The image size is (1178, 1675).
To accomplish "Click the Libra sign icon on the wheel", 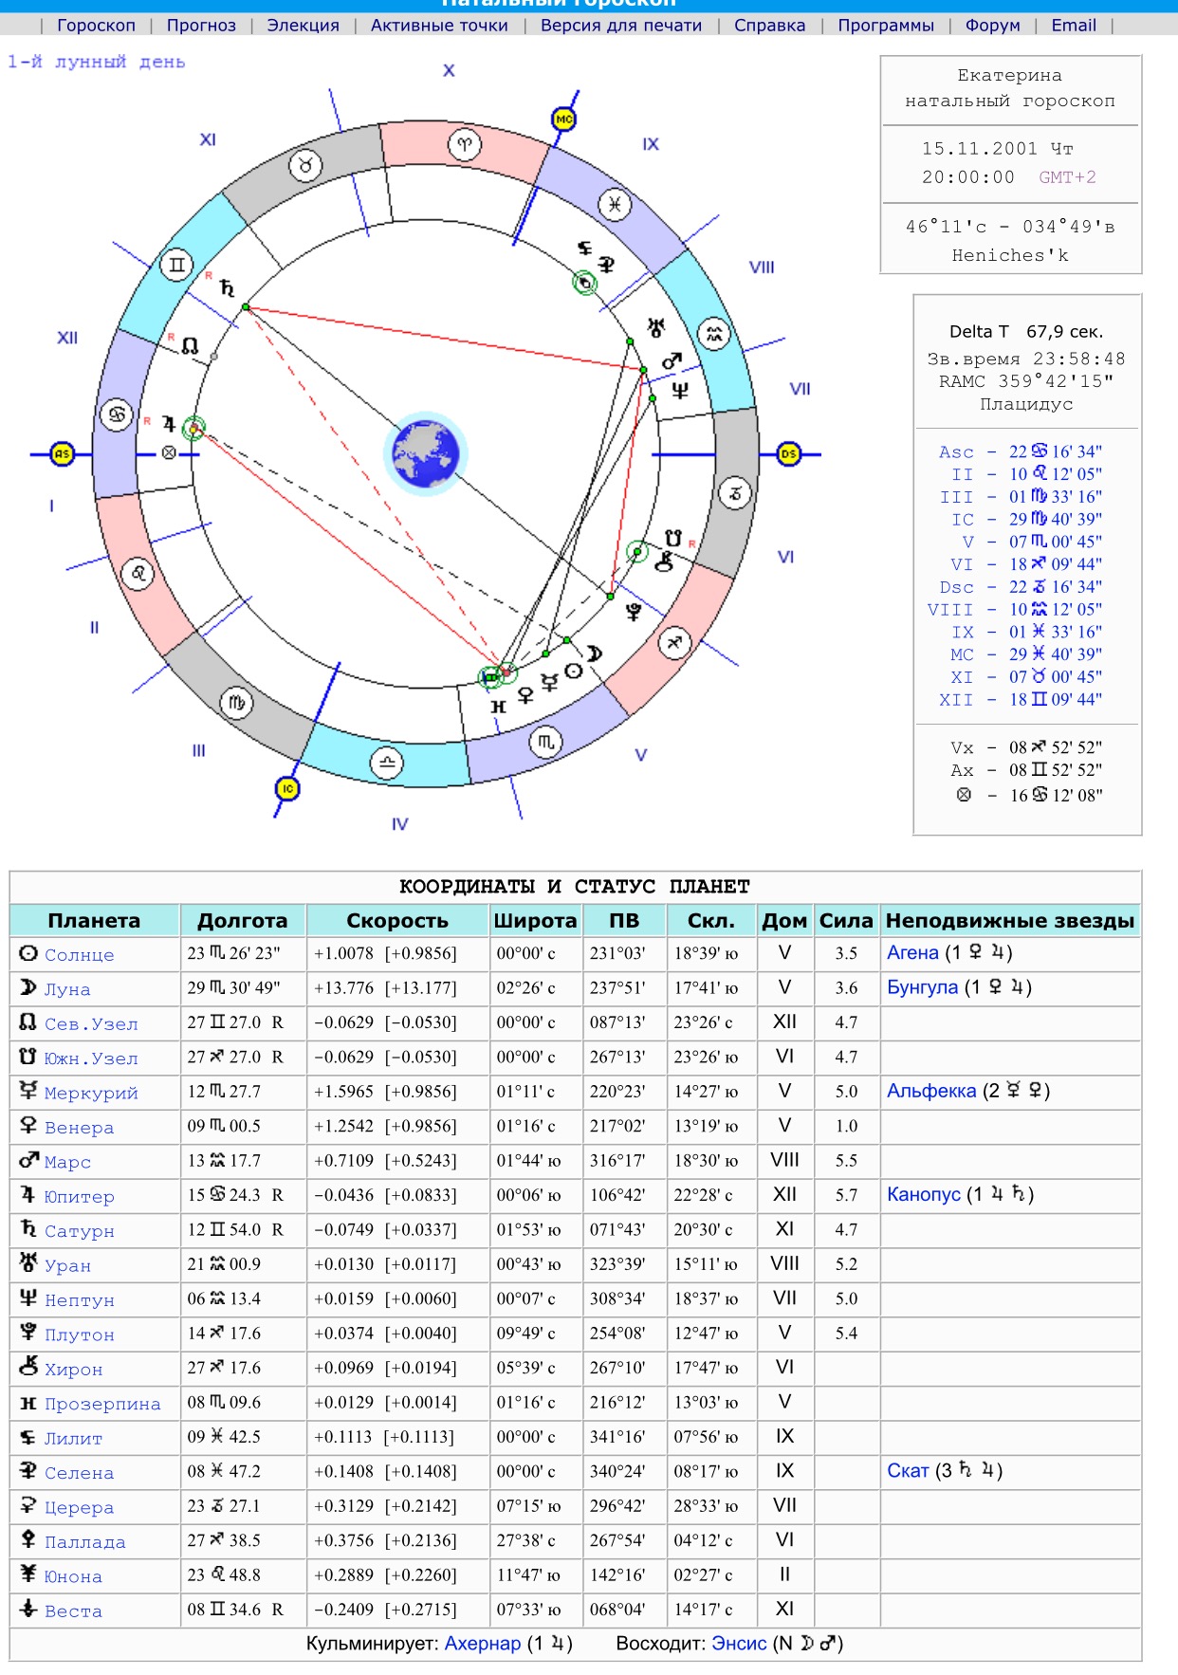I will pyautogui.click(x=386, y=763).
